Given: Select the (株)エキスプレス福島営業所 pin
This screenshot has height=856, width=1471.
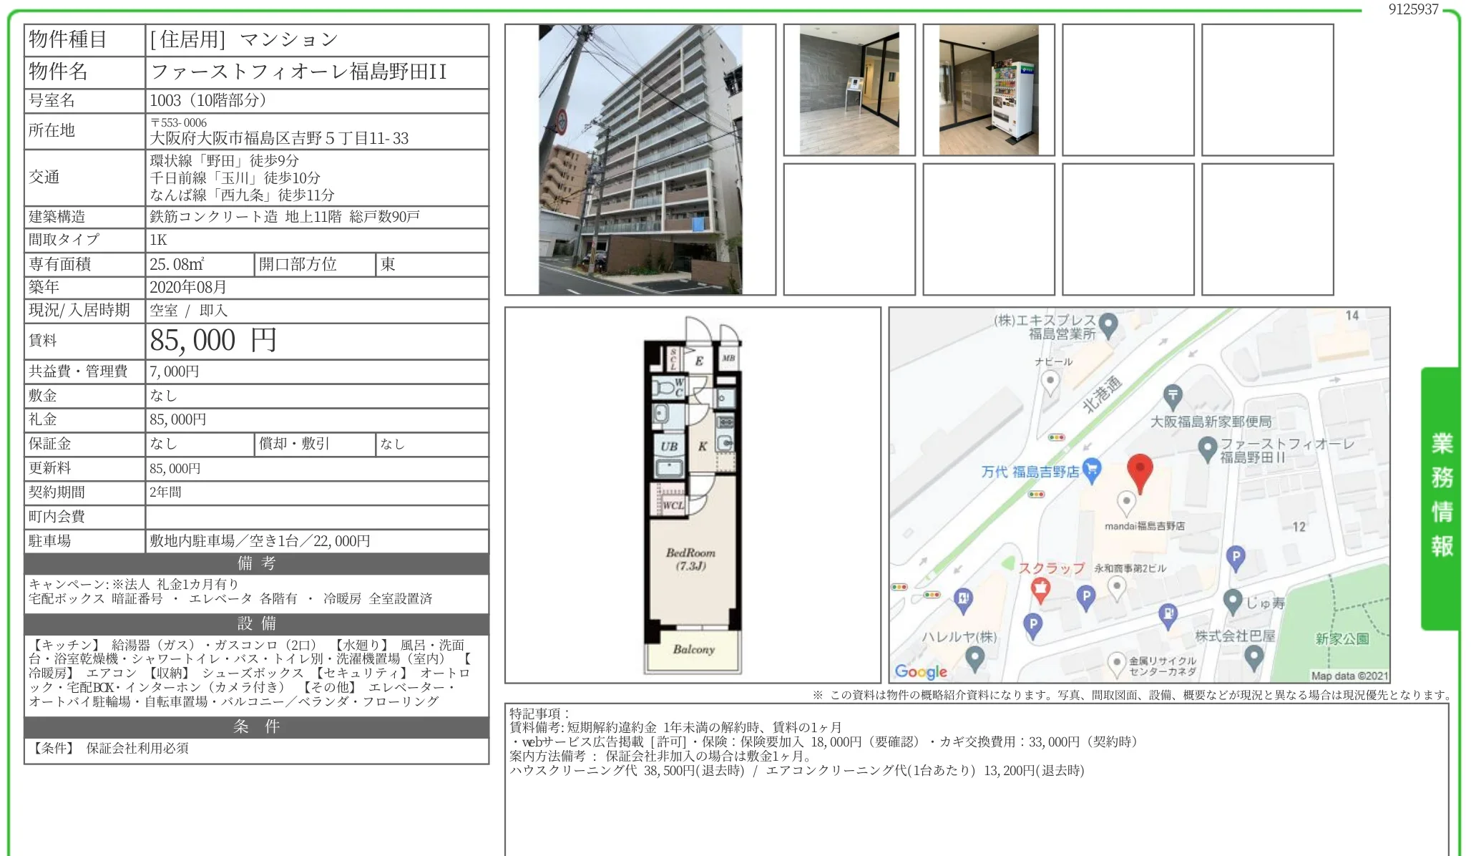Looking at the screenshot, I should pyautogui.click(x=1108, y=325).
